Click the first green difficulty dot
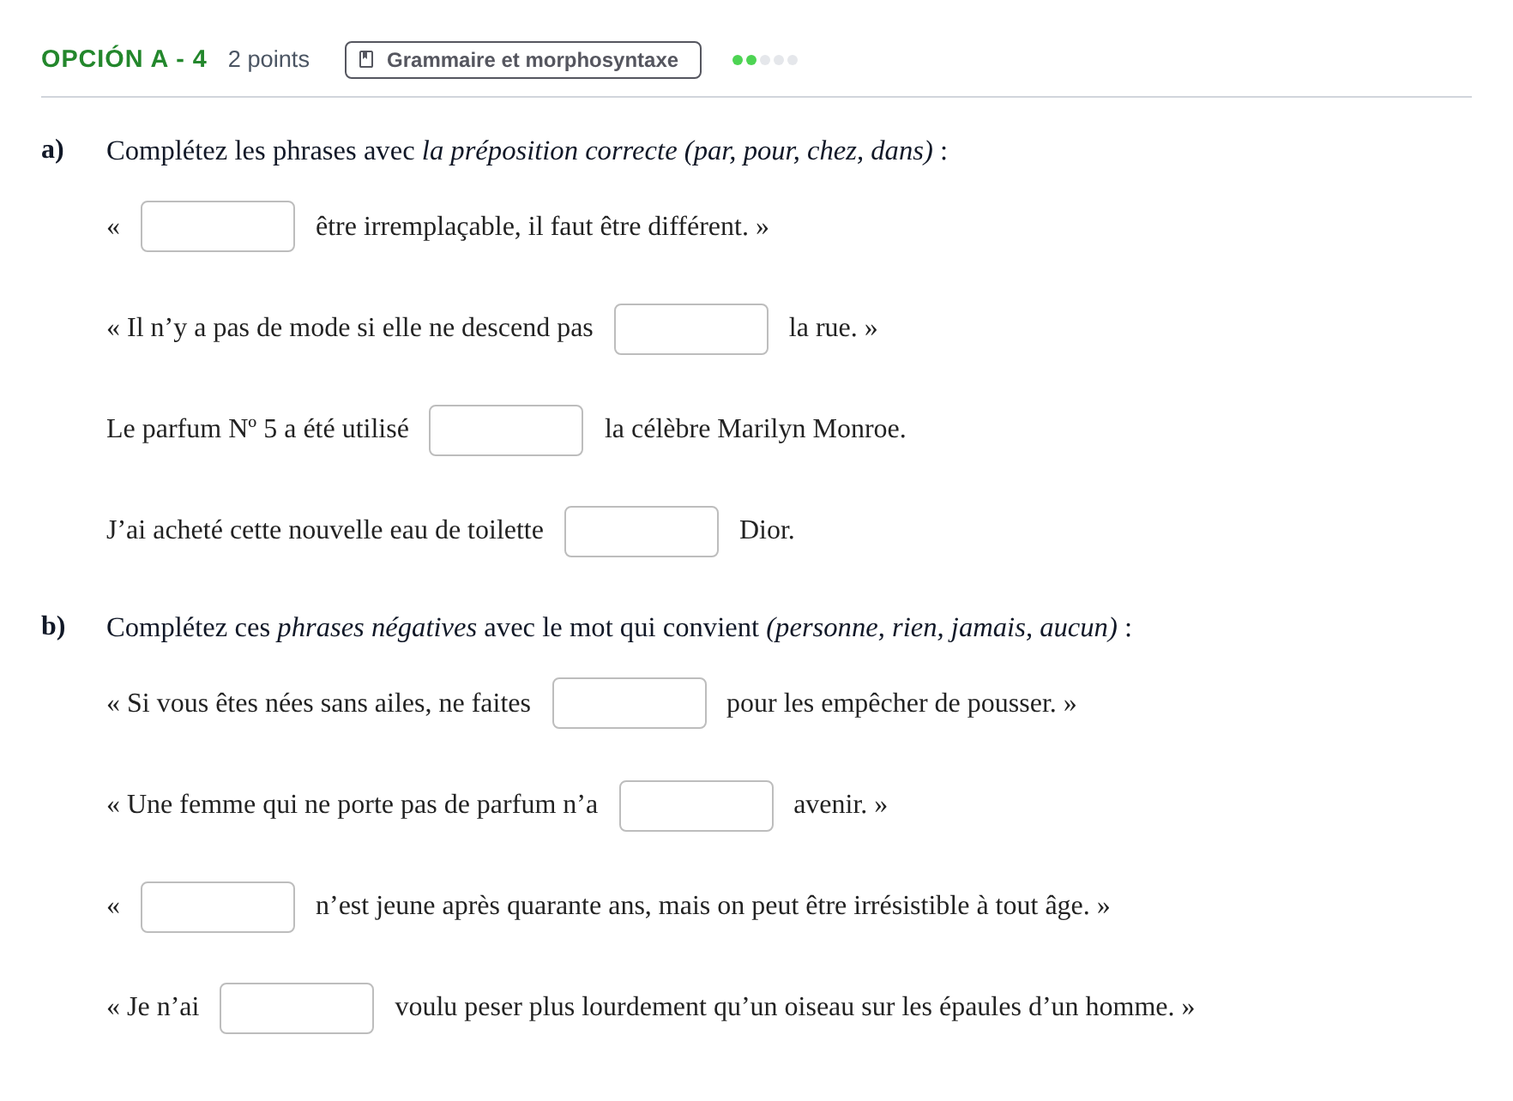 (738, 60)
